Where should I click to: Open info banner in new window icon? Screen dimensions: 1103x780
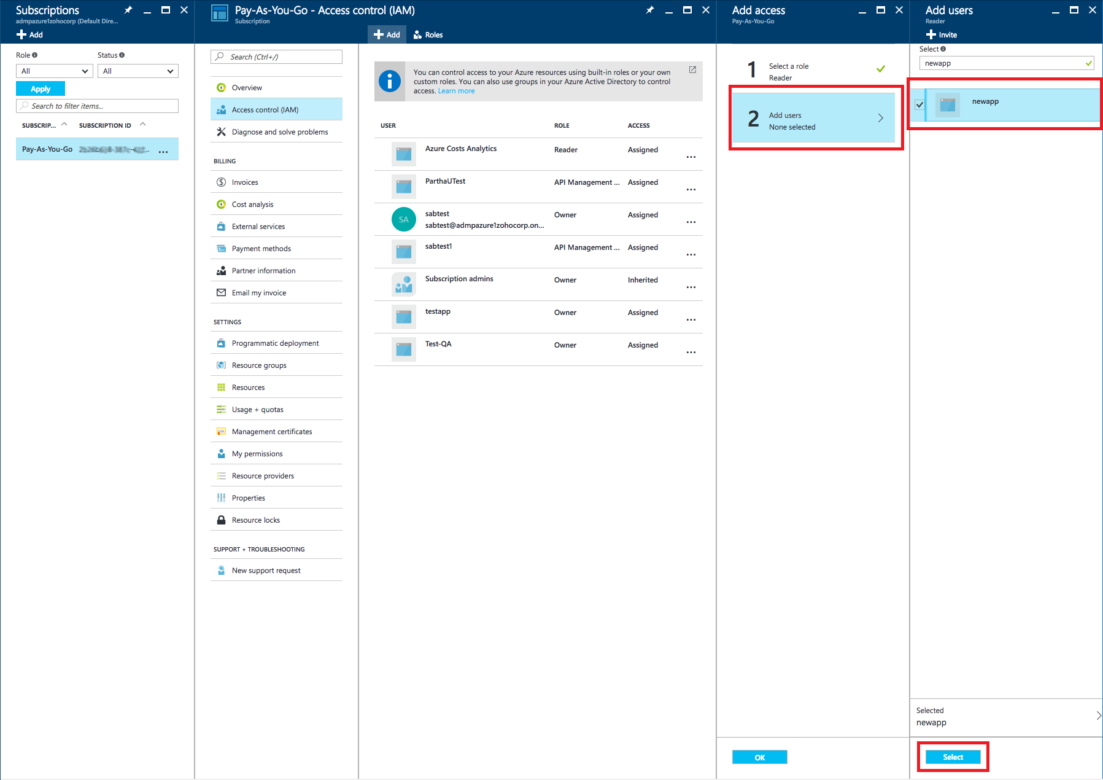[692, 70]
